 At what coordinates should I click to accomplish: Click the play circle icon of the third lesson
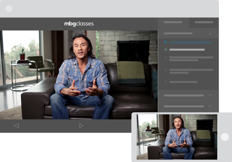(x=166, y=57)
